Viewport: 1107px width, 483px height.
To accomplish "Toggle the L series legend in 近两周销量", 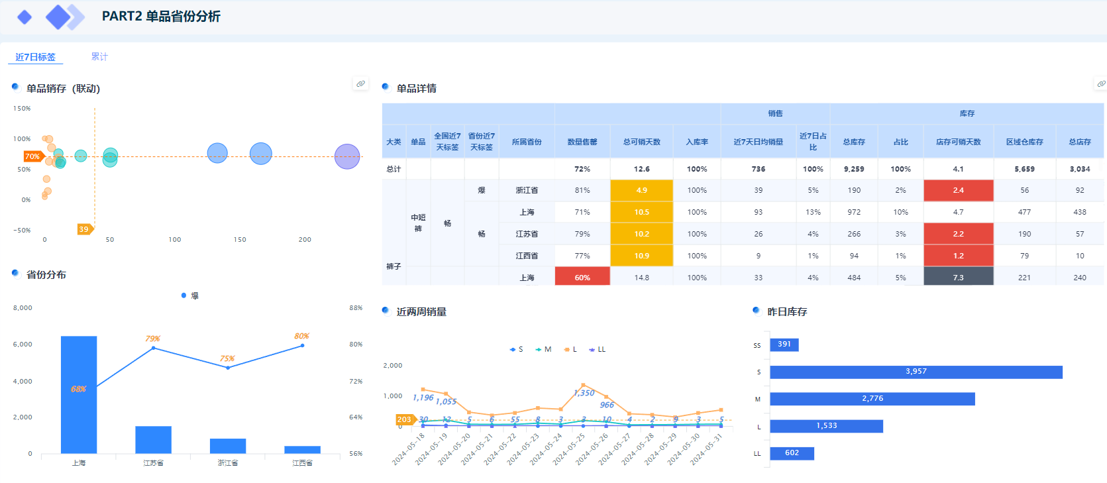I will pyautogui.click(x=570, y=349).
